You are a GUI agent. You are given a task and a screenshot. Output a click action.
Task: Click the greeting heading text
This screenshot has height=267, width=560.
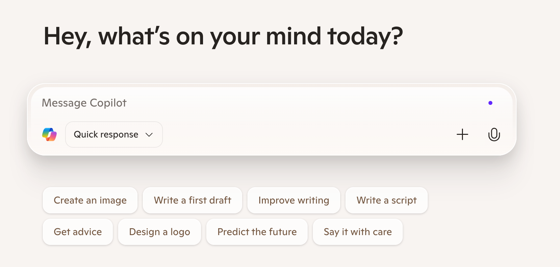coord(223,36)
